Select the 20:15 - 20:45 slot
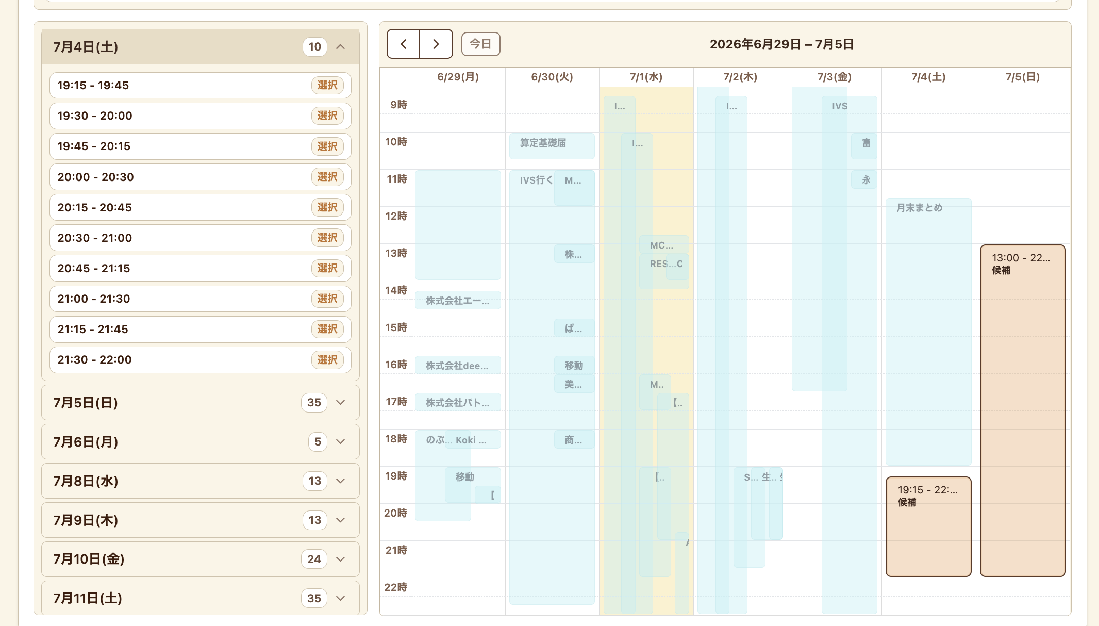 tap(327, 207)
